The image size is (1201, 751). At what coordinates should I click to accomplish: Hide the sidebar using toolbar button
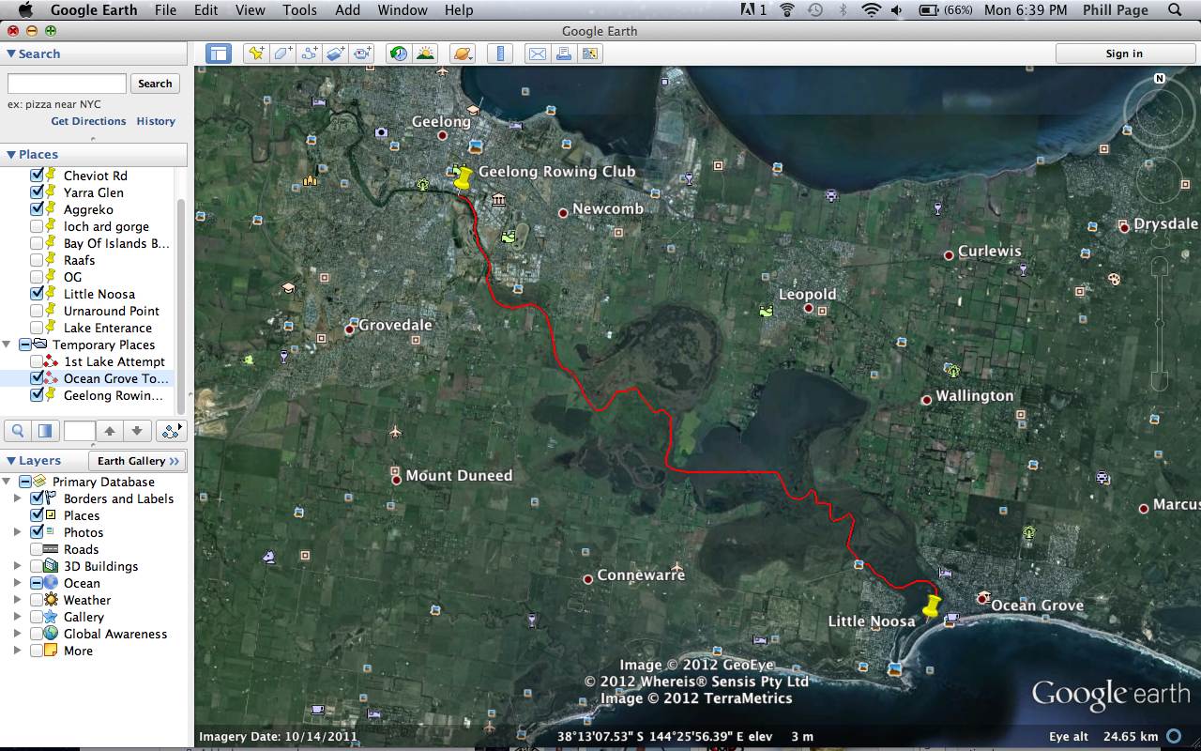[x=218, y=54]
